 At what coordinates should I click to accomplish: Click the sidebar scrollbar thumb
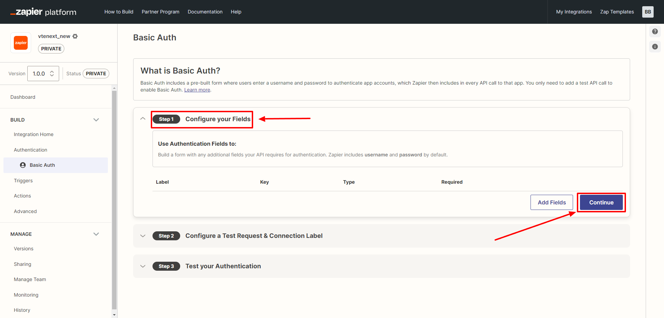point(114,200)
